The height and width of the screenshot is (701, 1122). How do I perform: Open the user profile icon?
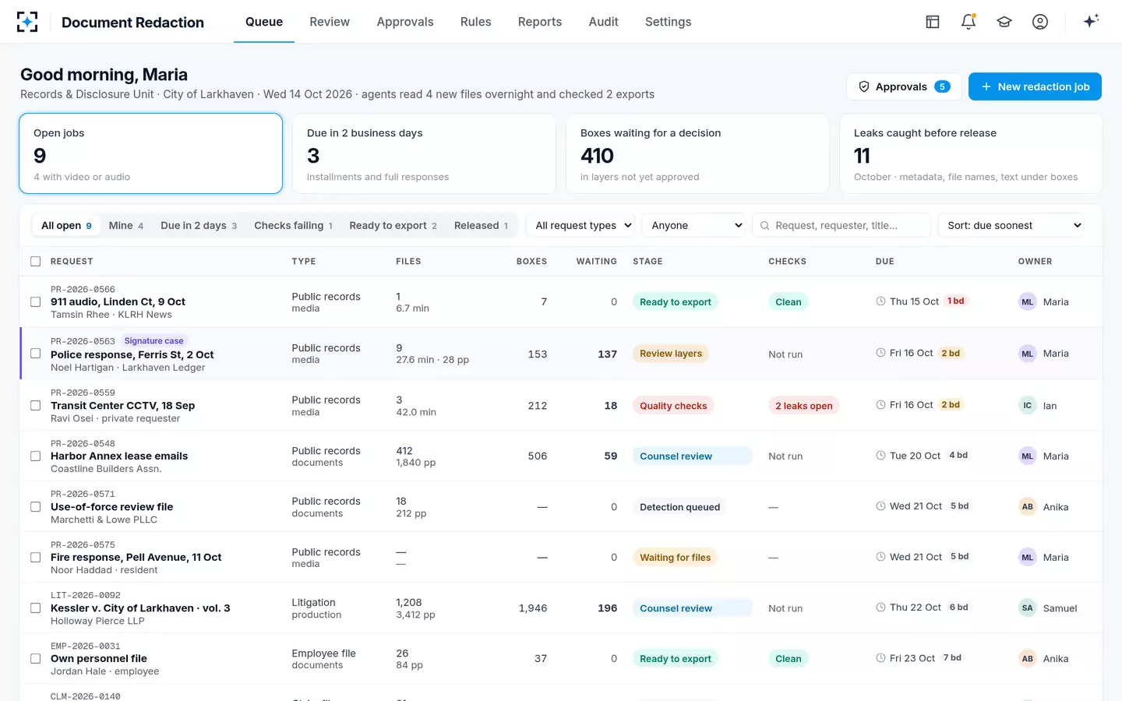[1040, 22]
